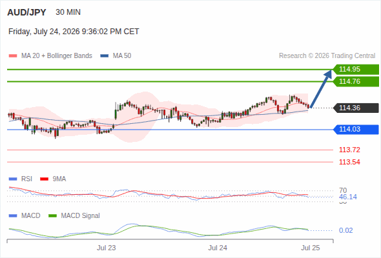
Task: Click the 114.95 resistance price tag
Action: tap(356, 70)
